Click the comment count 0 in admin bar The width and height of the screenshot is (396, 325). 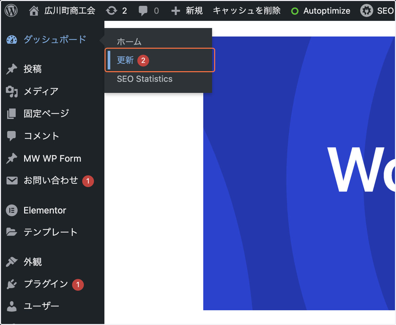pyautogui.click(x=156, y=11)
